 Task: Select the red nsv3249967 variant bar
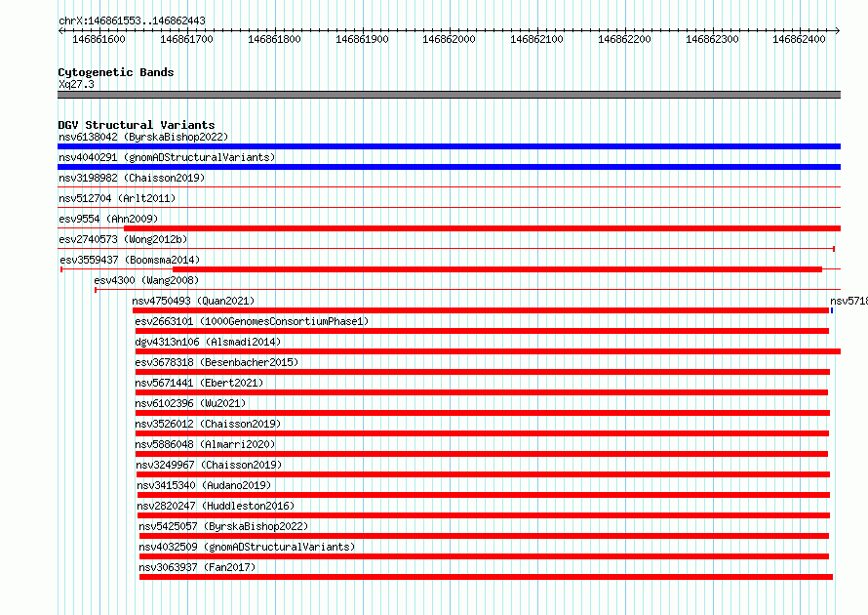(x=483, y=474)
